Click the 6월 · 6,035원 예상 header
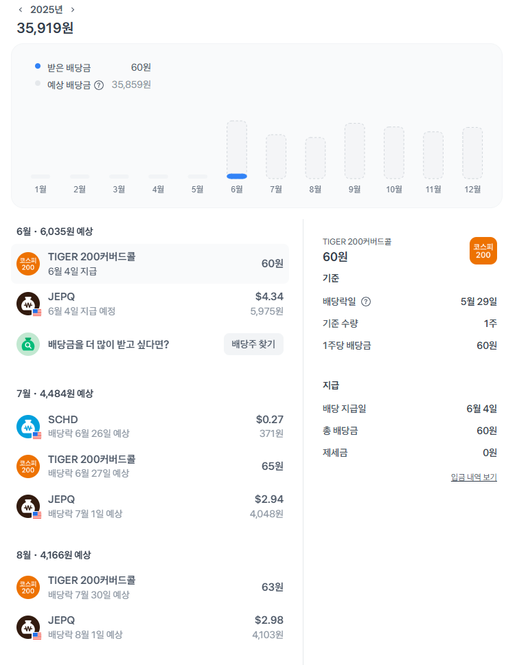The image size is (517, 665). (55, 232)
